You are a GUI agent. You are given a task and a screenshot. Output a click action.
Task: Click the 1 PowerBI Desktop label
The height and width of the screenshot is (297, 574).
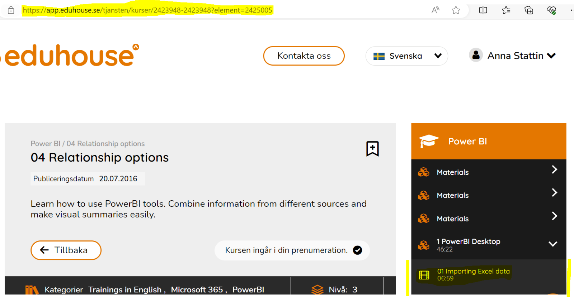(469, 241)
